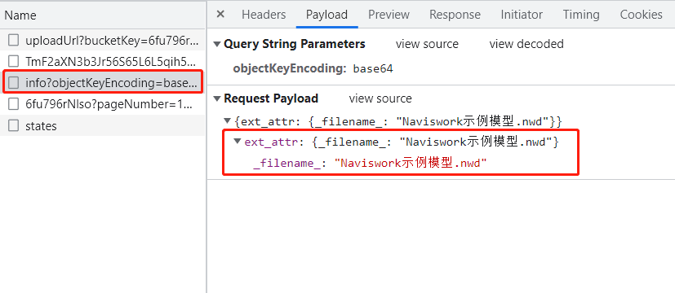Image resolution: width=675 pixels, height=293 pixels.
Task: Select the uploadUrl?bucketKey request row
Action: [x=103, y=41]
